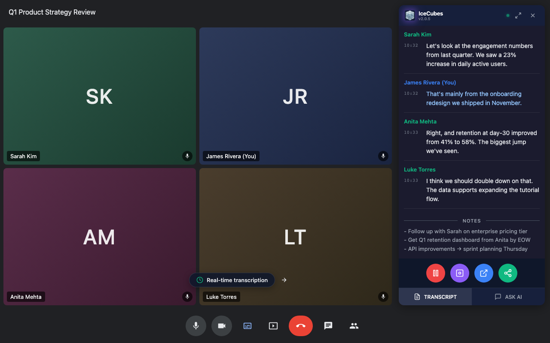Viewport: 550px width, 343px height.
Task: Switch to the ASK AI tab
Action: point(508,296)
